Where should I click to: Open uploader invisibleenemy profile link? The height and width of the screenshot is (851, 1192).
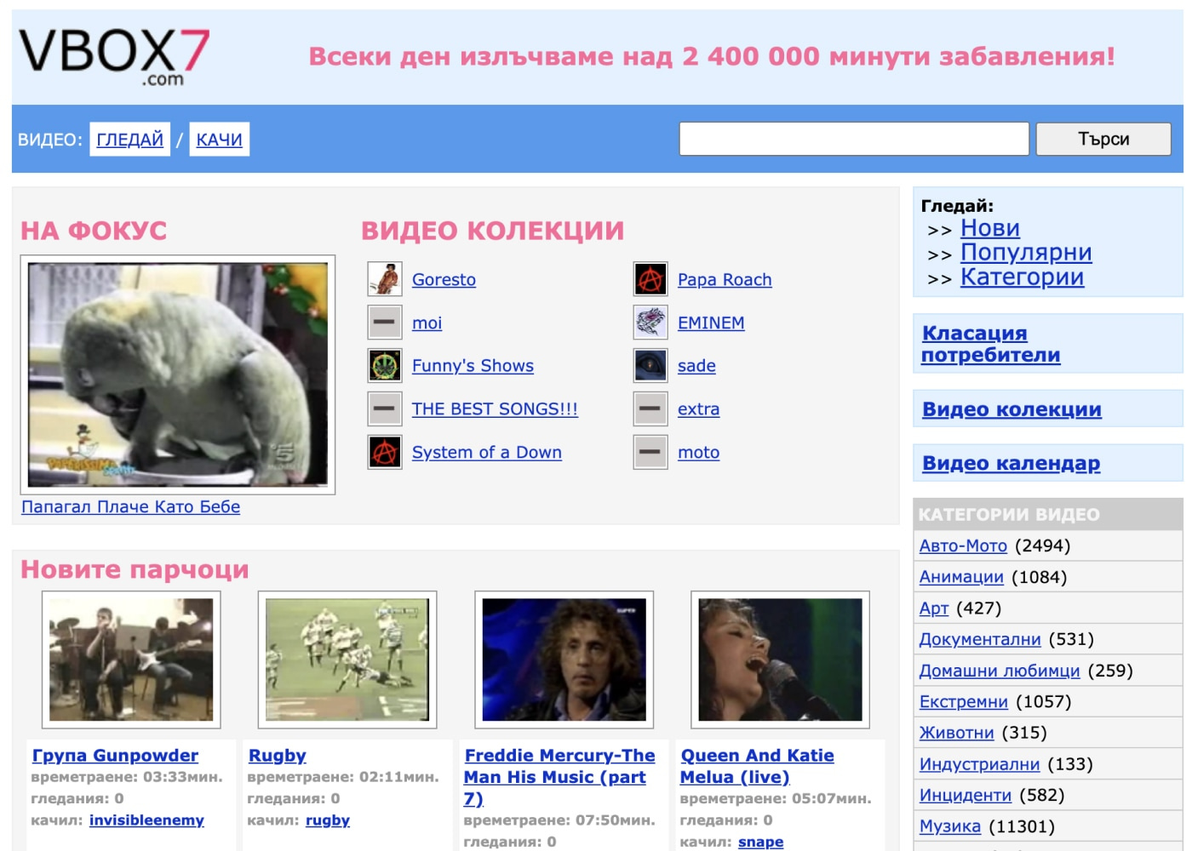pos(146,820)
